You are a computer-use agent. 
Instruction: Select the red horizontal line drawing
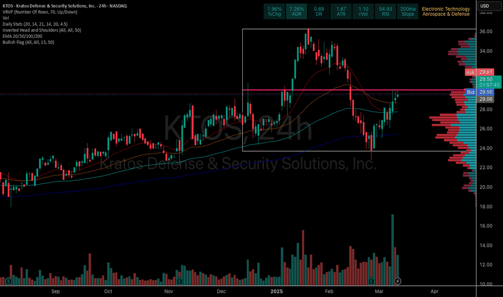[x=353, y=90]
